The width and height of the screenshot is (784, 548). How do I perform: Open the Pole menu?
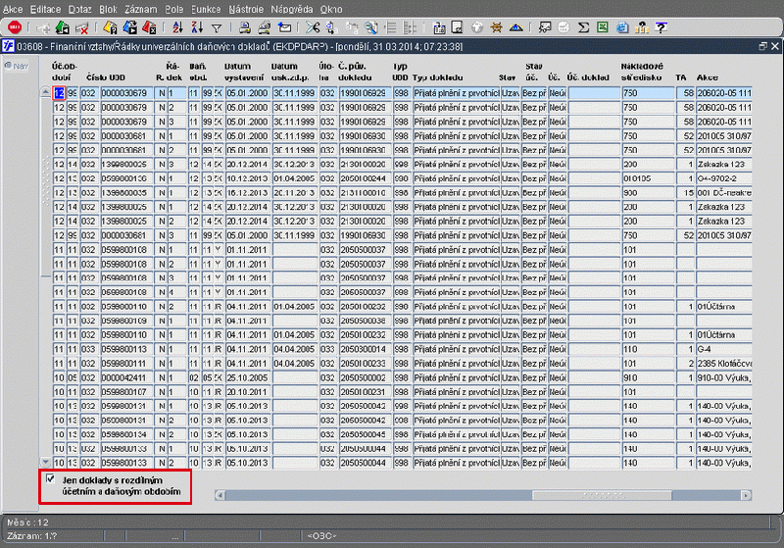click(174, 9)
